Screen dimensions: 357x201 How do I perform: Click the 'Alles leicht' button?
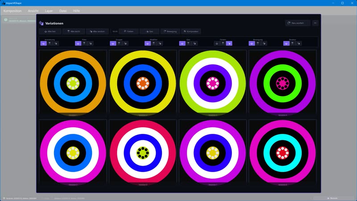74,31
